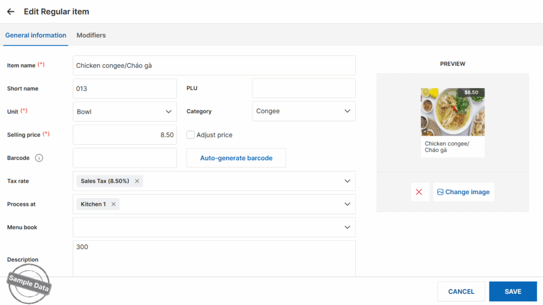Open the Process at dropdown arrow
Screen dimensions: 543x305
pyautogui.click(x=347, y=204)
